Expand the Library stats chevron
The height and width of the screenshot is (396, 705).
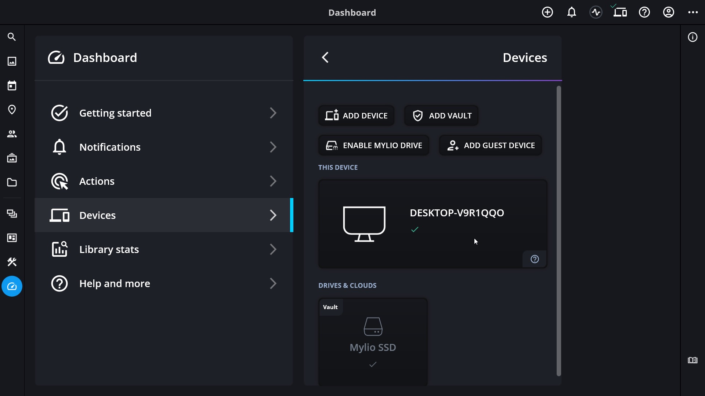tap(273, 249)
